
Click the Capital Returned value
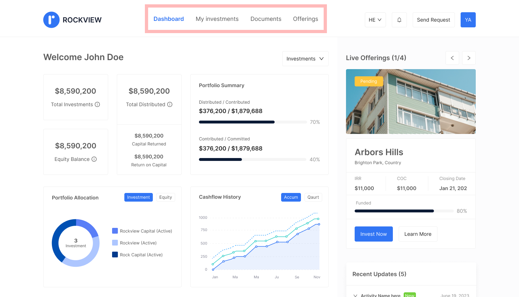click(149, 136)
